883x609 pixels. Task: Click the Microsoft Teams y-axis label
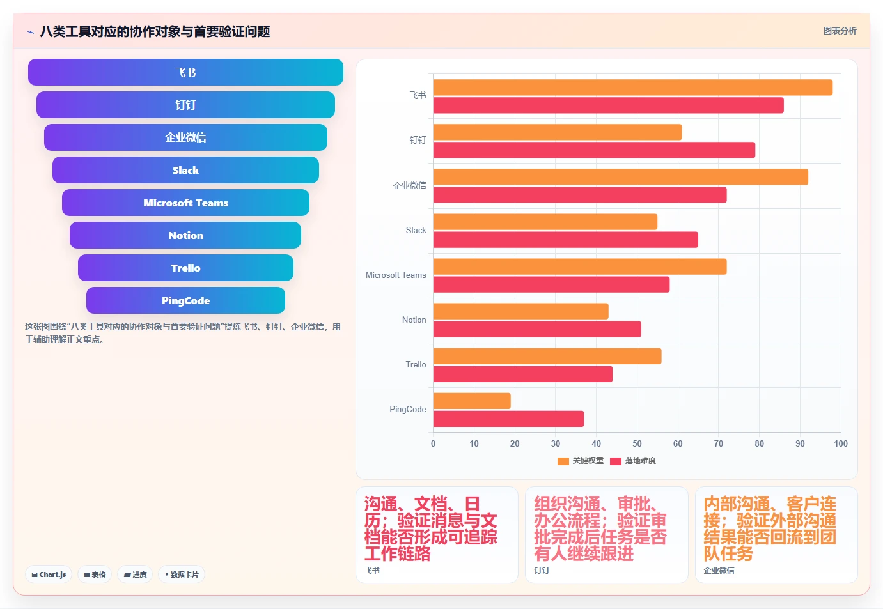(396, 275)
